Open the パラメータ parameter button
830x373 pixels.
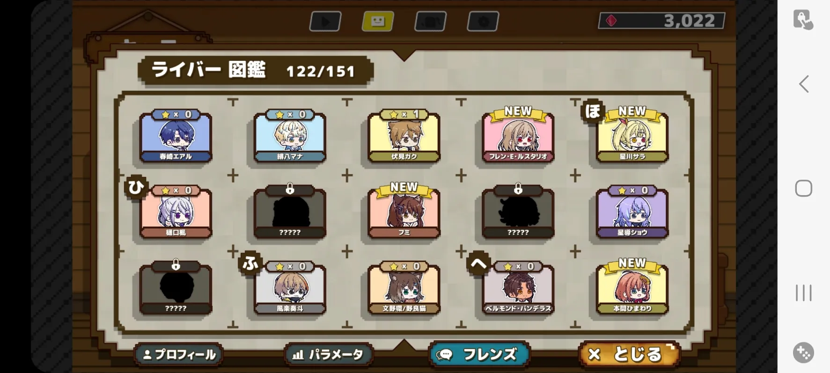[329, 355]
